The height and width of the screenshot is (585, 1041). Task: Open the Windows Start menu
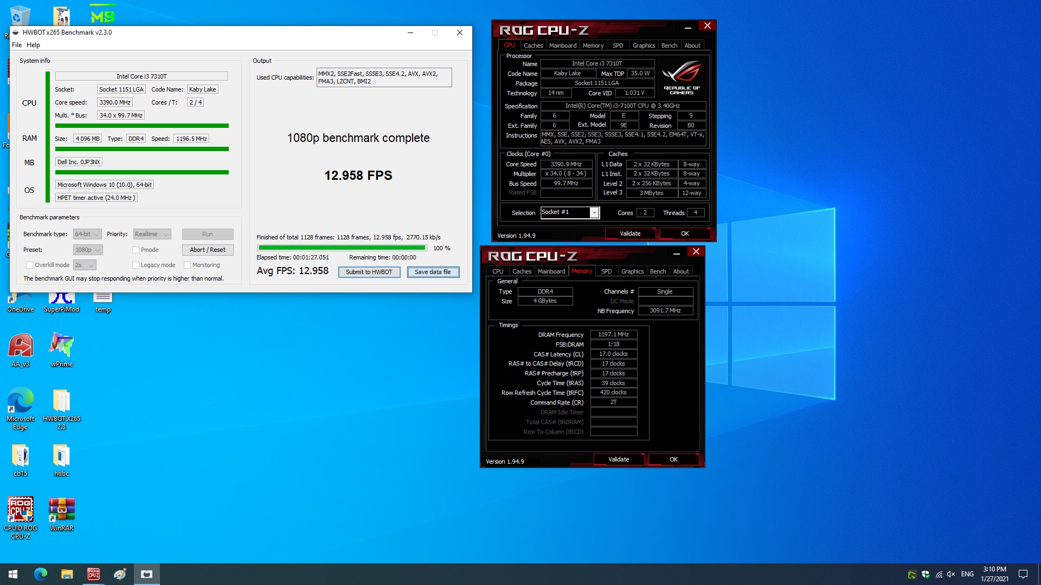[13, 574]
